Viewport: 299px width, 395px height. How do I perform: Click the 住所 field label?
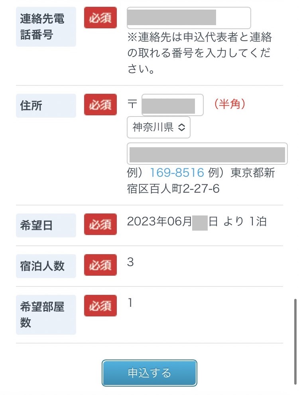(31, 106)
